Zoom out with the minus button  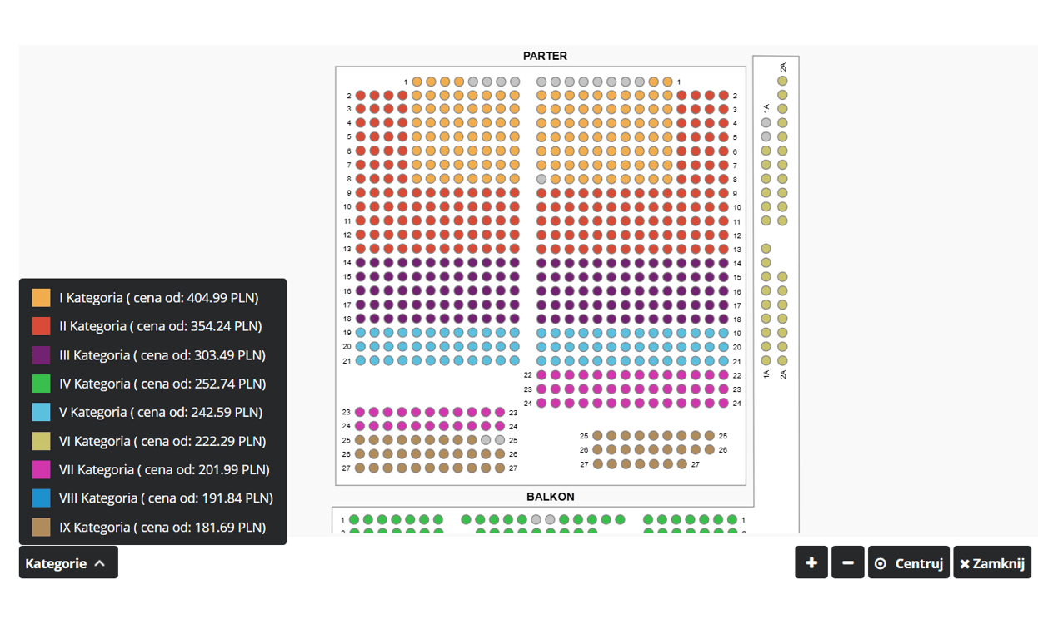(847, 563)
